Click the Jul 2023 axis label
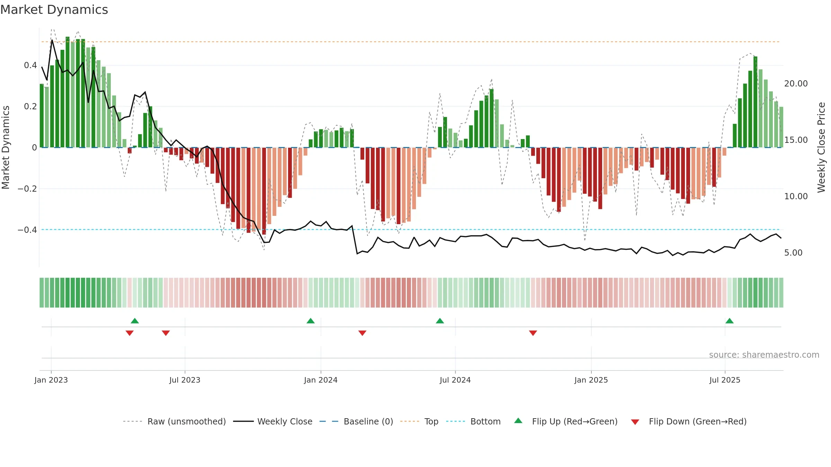 click(185, 380)
